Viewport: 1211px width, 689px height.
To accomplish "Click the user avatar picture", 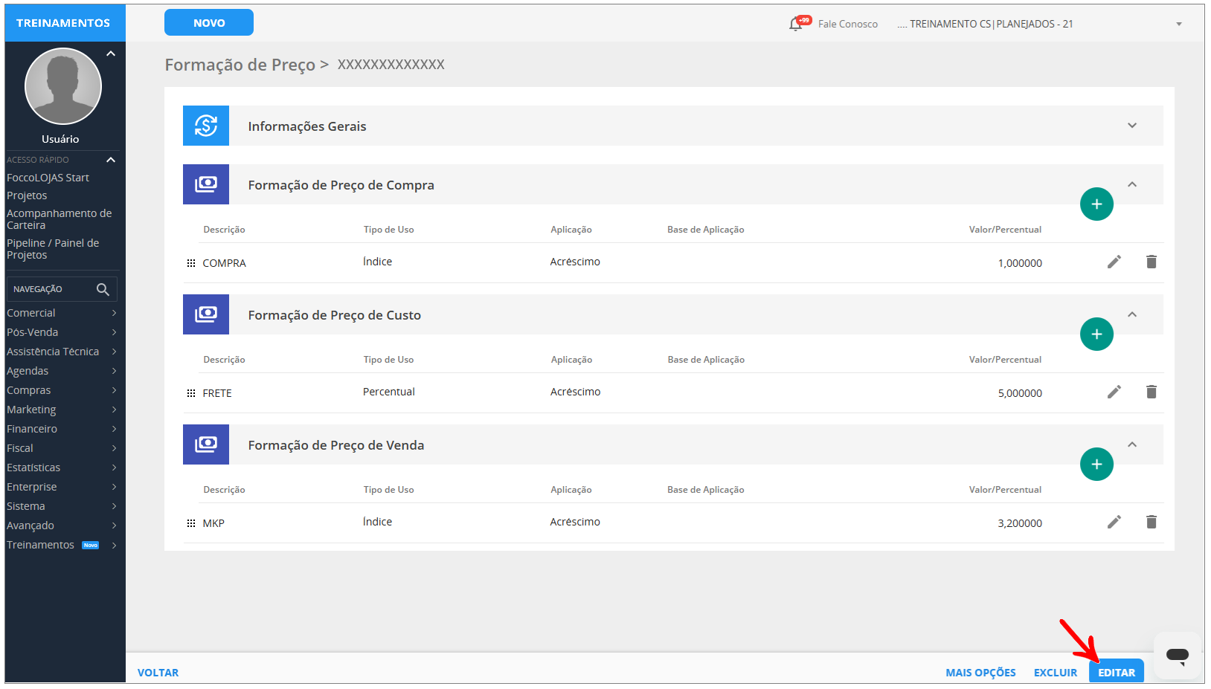I will click(63, 86).
